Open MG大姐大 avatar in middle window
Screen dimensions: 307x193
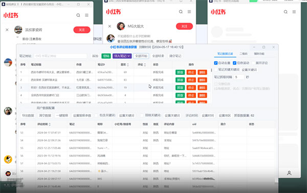pyautogui.click(x=121, y=26)
